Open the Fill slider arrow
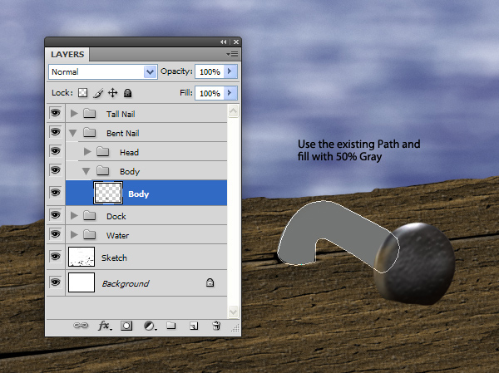 230,93
